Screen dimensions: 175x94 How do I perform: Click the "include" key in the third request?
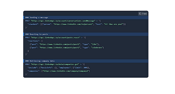coord(32,68)
